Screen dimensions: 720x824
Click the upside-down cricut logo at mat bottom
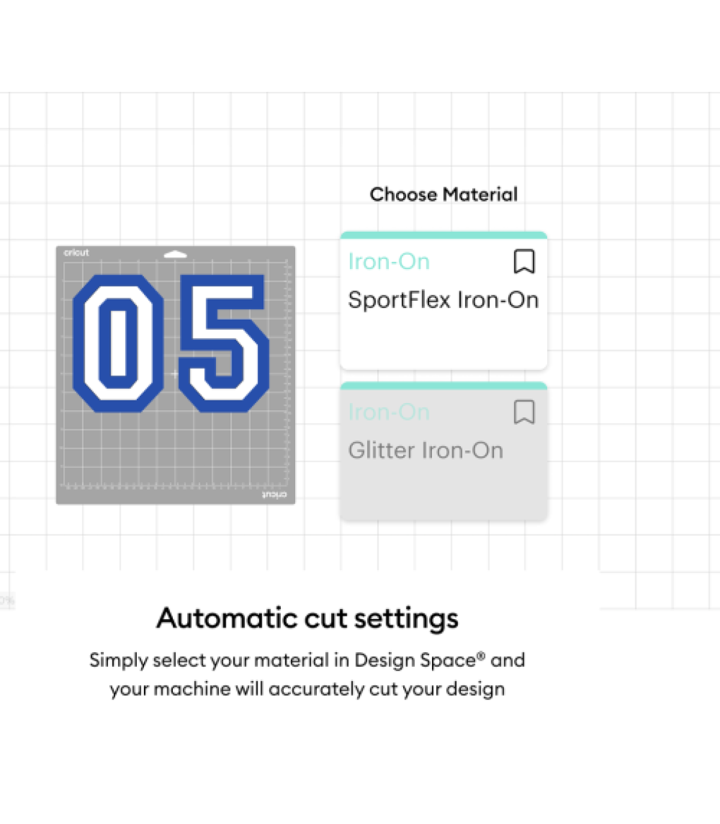pyautogui.click(x=274, y=494)
